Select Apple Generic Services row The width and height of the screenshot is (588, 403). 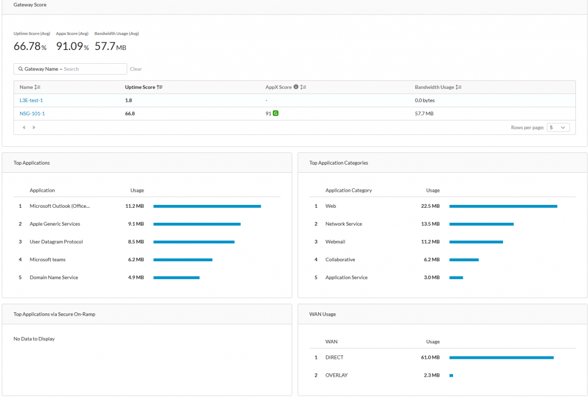(146, 224)
